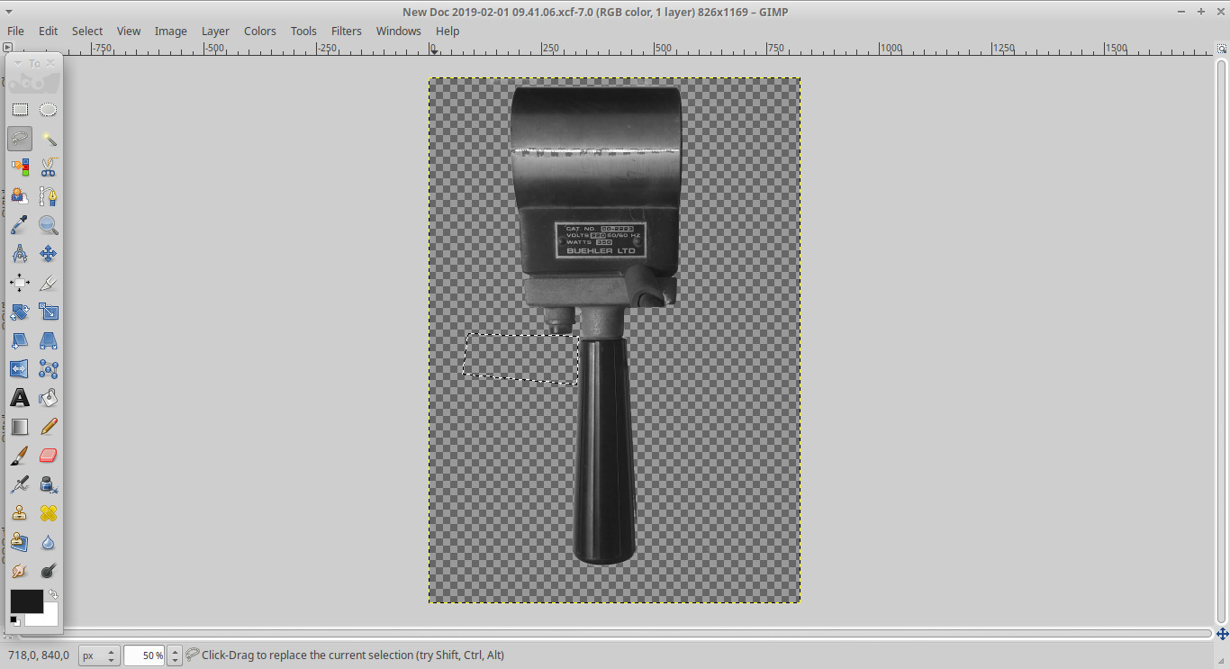Select the Foreground Select tool
Viewport: 1230px width, 669px height.
(x=20, y=196)
